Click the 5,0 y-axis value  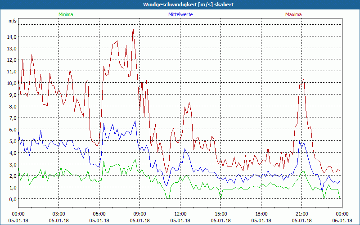tap(13, 141)
